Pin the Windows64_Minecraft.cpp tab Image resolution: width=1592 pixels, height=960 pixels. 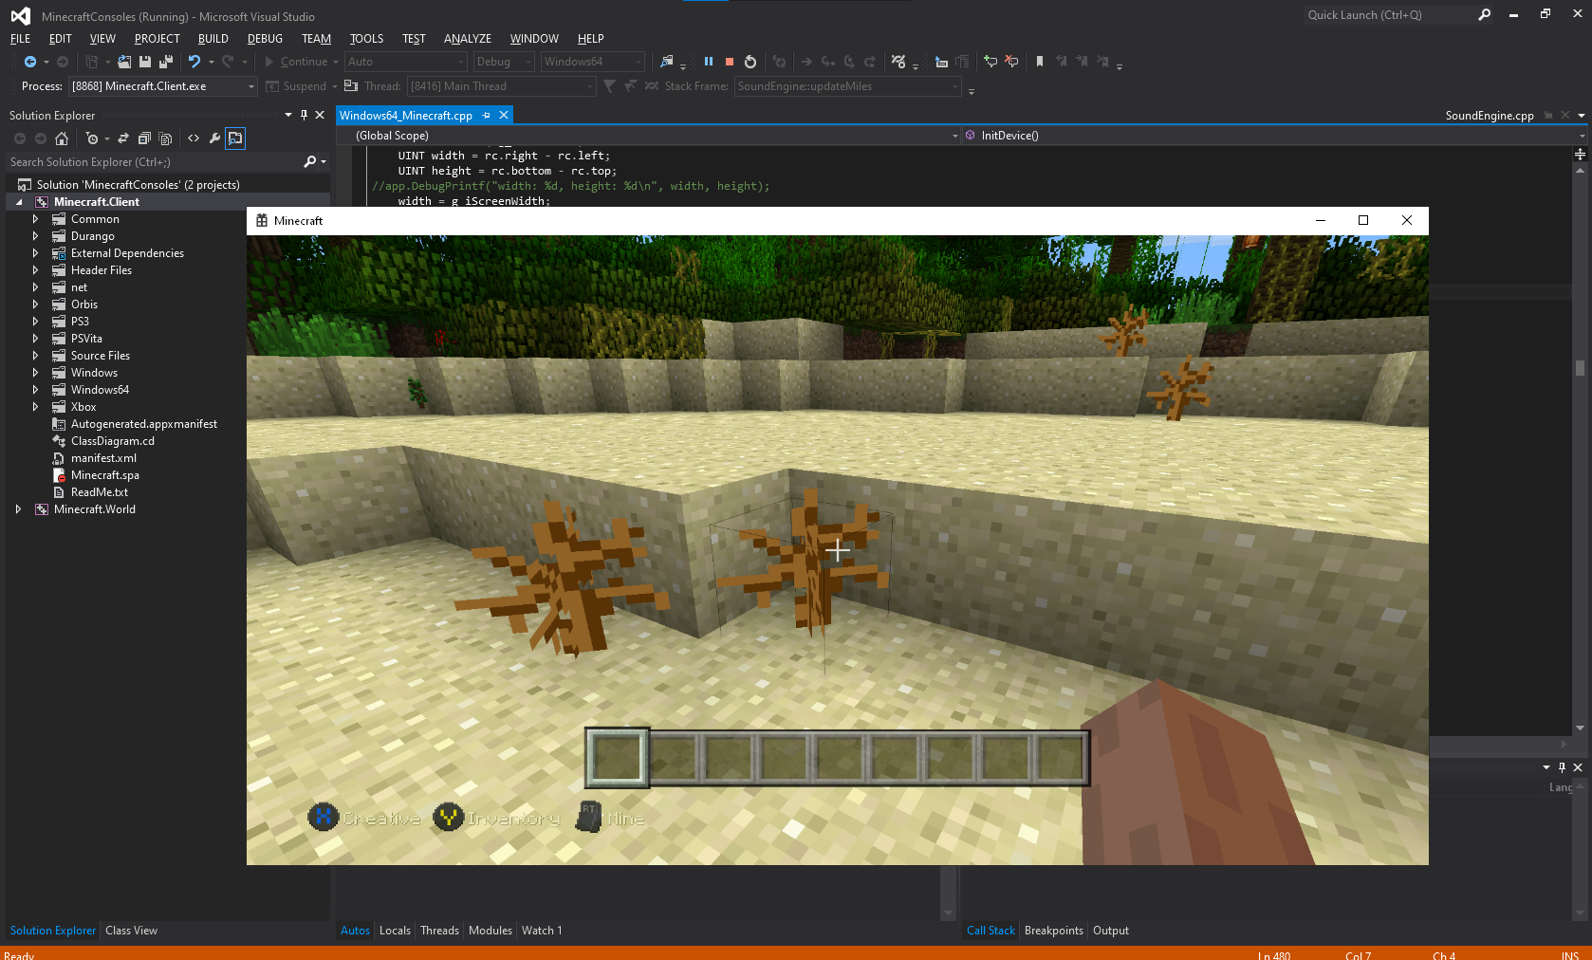pos(487,115)
